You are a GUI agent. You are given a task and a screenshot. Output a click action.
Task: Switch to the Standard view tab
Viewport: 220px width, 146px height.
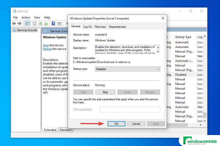(x=65, y=130)
